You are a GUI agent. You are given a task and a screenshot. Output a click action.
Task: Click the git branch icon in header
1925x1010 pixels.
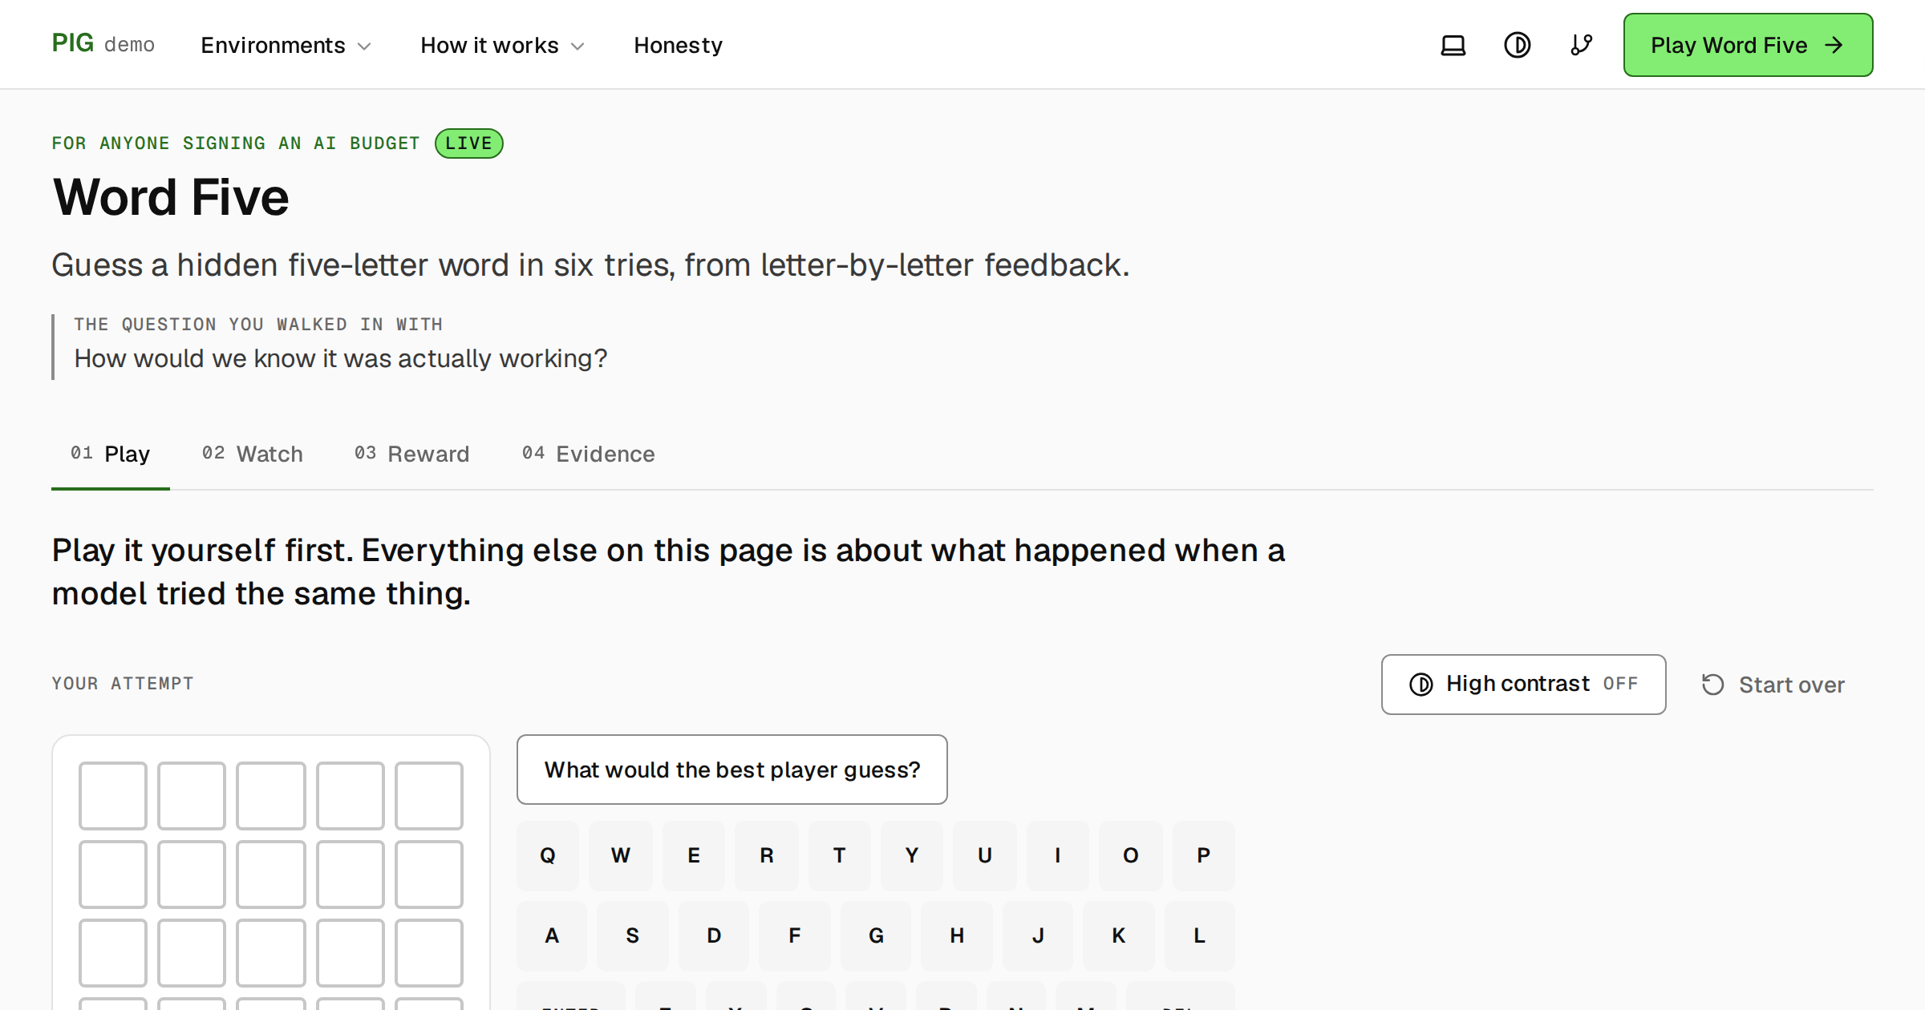[x=1581, y=45]
